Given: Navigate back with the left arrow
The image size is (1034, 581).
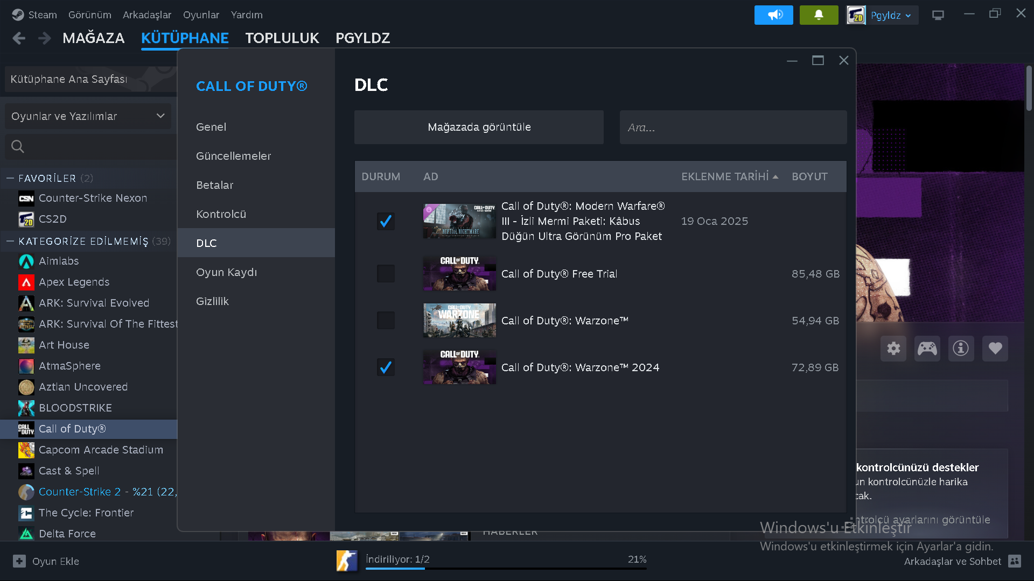Looking at the screenshot, I should (x=19, y=38).
